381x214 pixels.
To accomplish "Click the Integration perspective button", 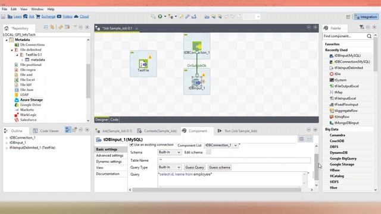I will click(366, 17).
